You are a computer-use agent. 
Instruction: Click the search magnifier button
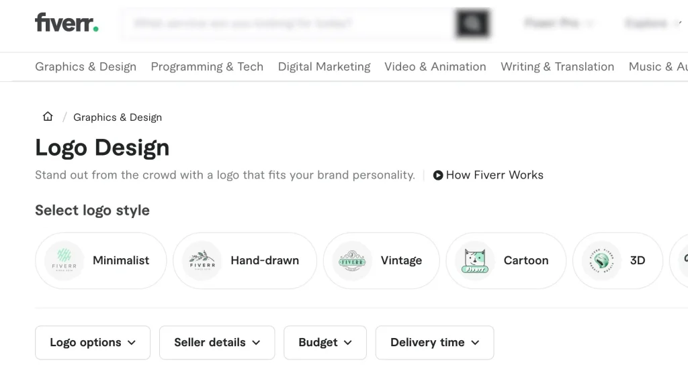tap(473, 23)
